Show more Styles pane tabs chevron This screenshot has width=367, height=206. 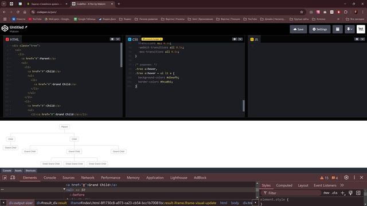342,185
